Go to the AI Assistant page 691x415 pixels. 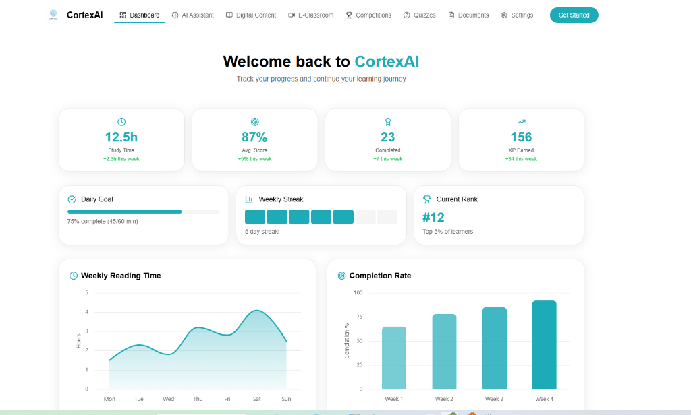pyautogui.click(x=193, y=15)
